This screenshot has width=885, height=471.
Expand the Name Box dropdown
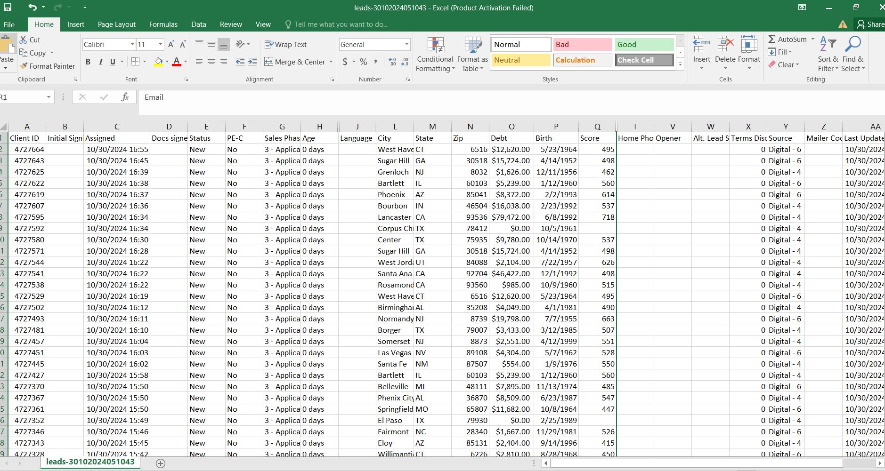[x=49, y=97]
